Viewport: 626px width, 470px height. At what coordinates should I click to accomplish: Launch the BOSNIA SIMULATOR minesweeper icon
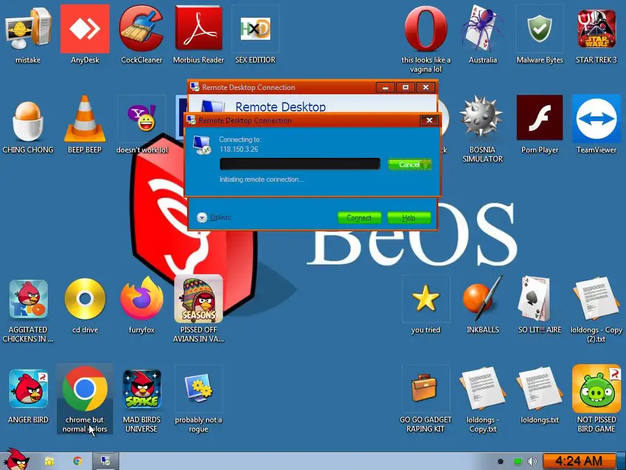coord(482,129)
